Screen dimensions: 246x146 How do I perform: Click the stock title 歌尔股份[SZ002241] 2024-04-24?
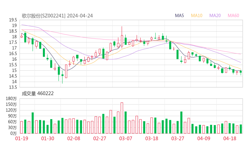[57, 16]
